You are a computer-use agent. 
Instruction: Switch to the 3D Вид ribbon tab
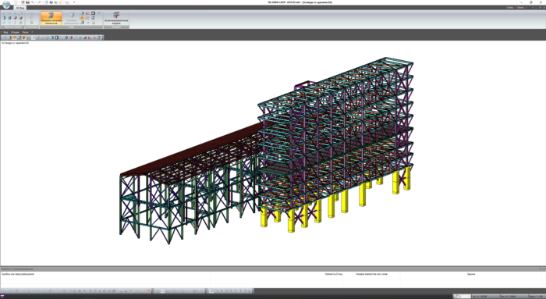pyautogui.click(x=19, y=8)
